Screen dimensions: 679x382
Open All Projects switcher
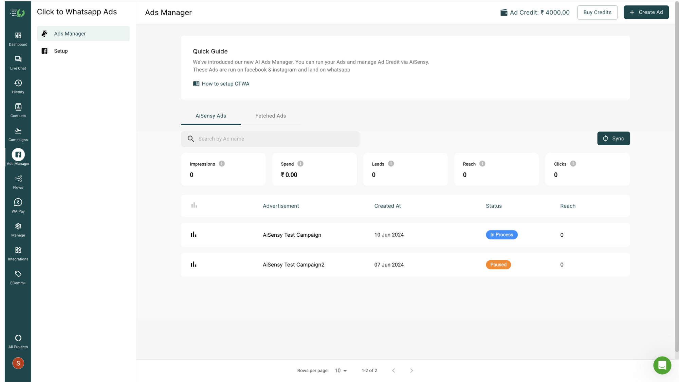[x=18, y=341]
